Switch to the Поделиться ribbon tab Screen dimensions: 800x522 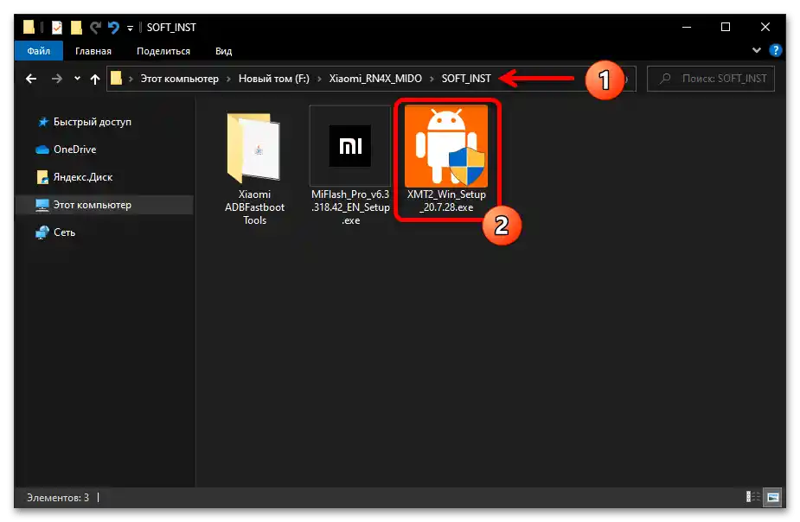(x=163, y=51)
